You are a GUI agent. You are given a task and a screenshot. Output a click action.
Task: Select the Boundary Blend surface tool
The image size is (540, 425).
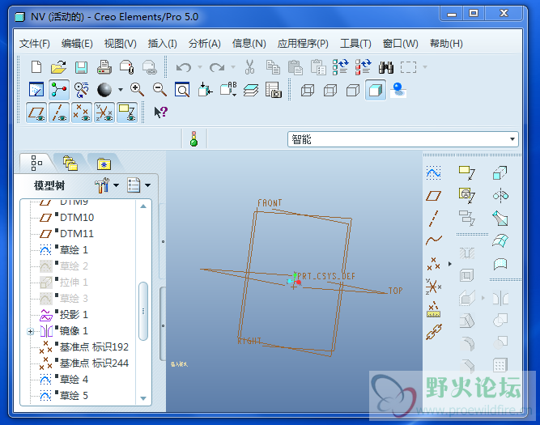pos(500,240)
